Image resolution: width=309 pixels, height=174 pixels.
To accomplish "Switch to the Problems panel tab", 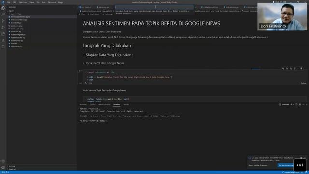I will pos(83,105).
